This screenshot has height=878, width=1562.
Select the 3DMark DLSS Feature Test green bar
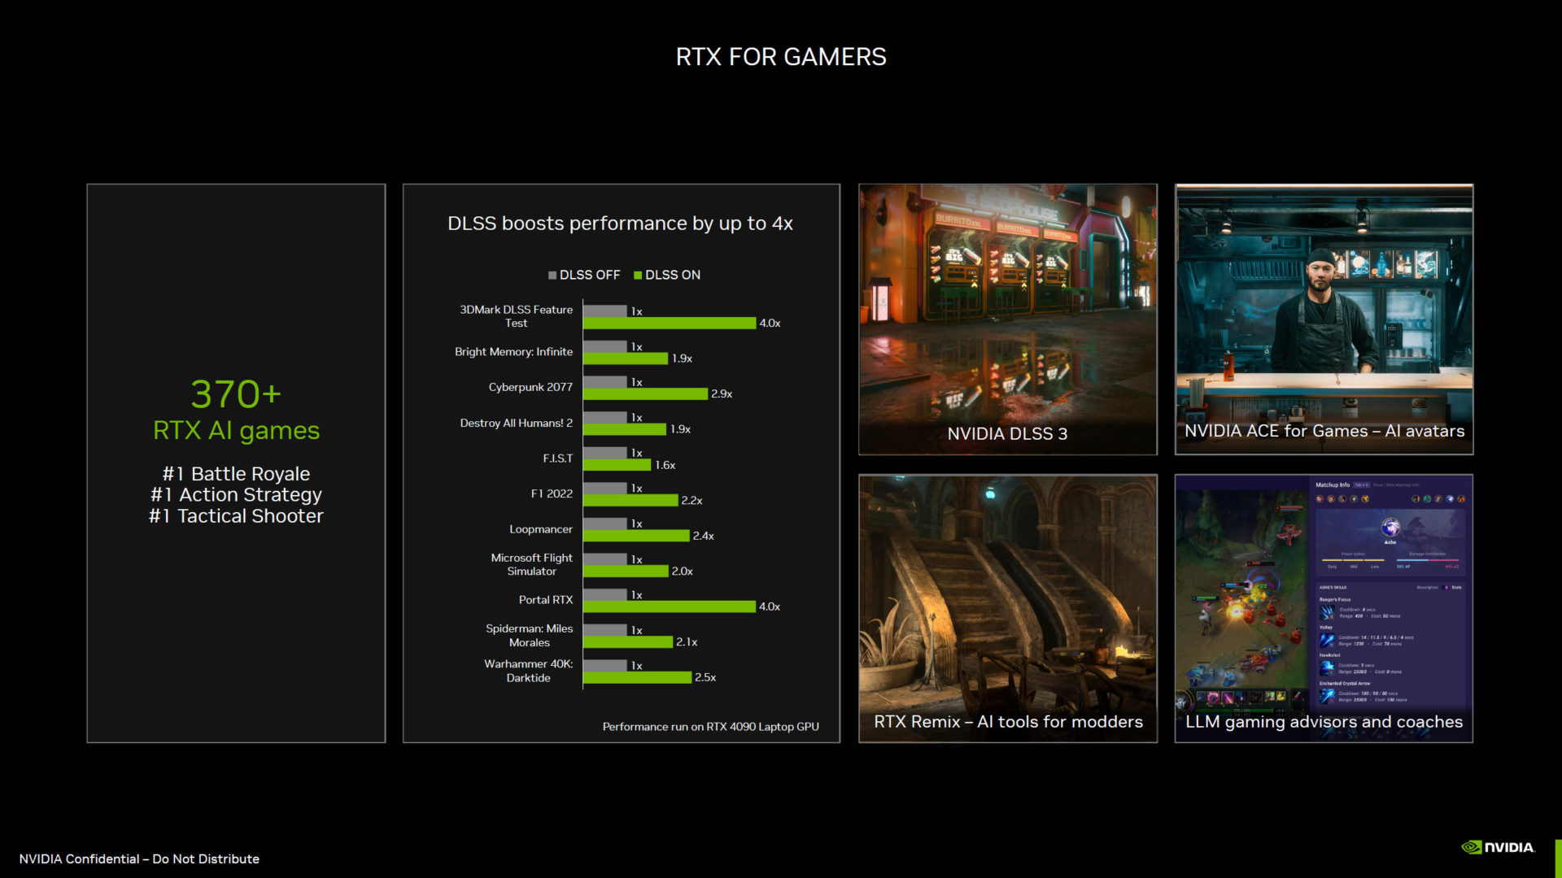coord(669,324)
